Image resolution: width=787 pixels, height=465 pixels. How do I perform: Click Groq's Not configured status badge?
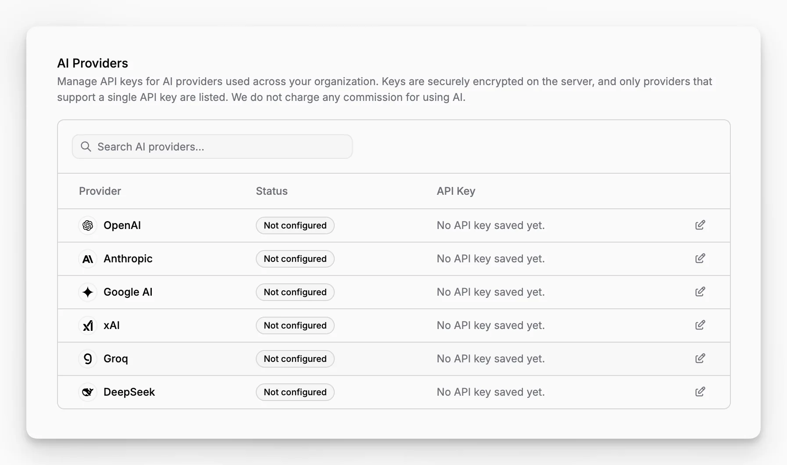295,359
